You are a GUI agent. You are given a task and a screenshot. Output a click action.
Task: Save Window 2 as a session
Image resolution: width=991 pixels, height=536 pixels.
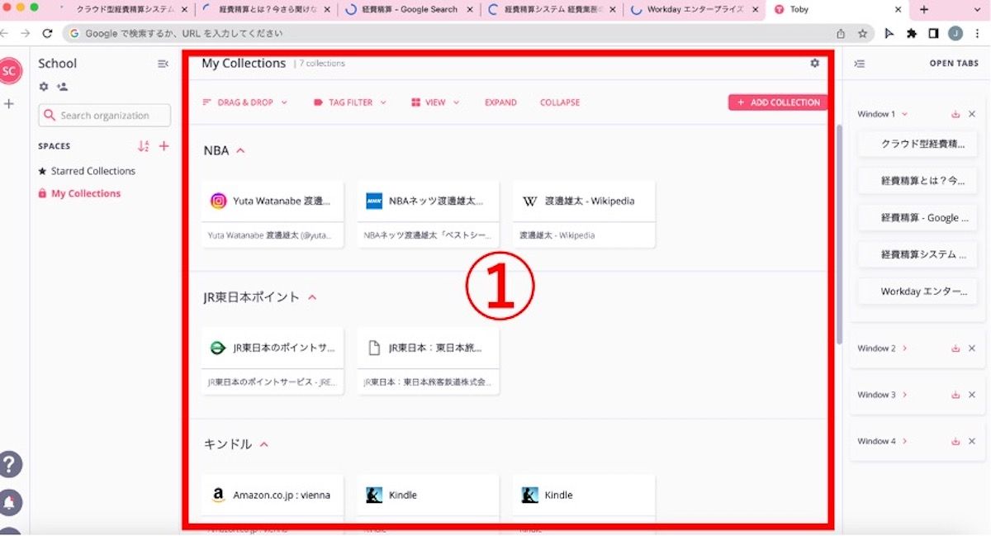(955, 349)
